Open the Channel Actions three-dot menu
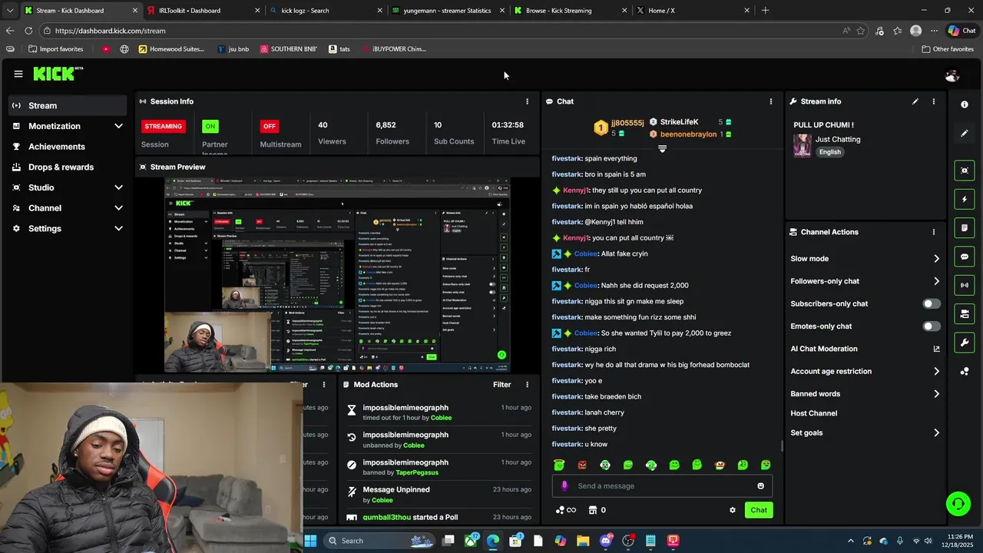Image resolution: width=983 pixels, height=553 pixels. [934, 232]
